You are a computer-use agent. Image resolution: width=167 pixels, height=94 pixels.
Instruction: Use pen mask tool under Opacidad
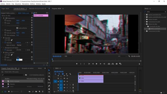11,40
